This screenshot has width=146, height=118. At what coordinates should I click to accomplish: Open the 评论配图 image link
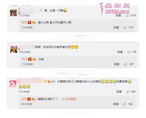coord(69,99)
